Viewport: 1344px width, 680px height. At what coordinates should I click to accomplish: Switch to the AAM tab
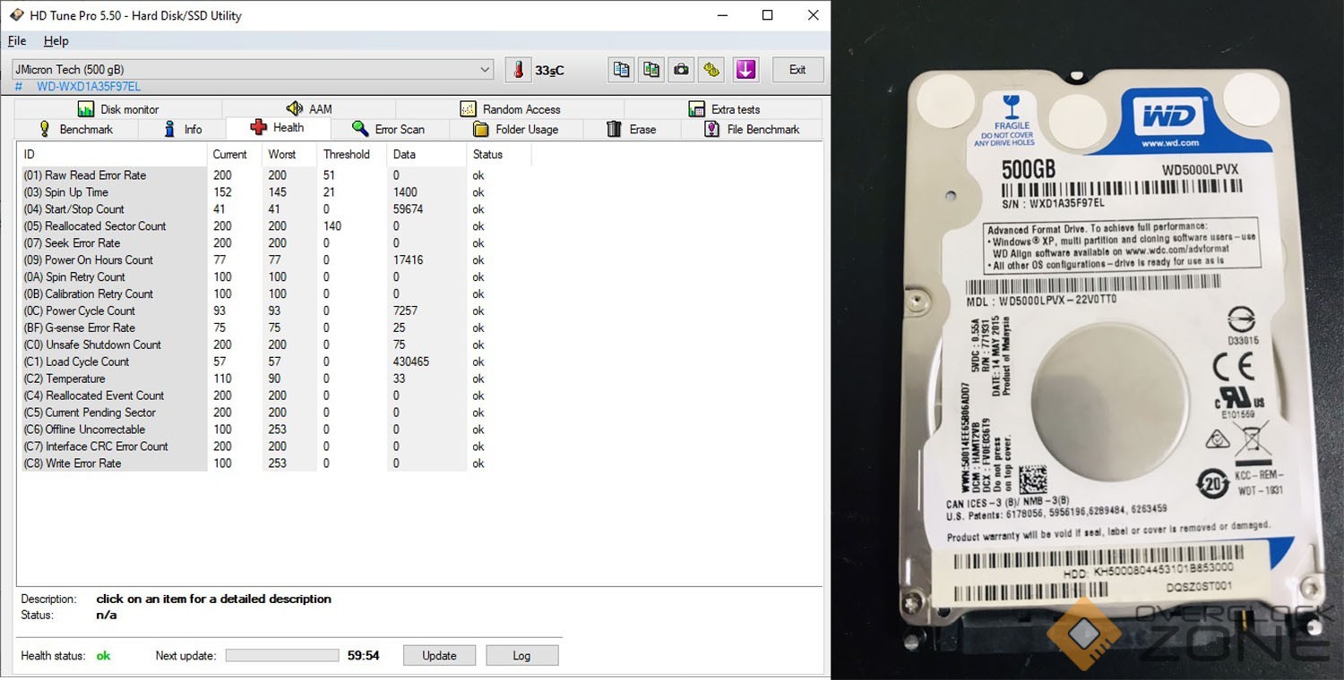click(x=308, y=109)
